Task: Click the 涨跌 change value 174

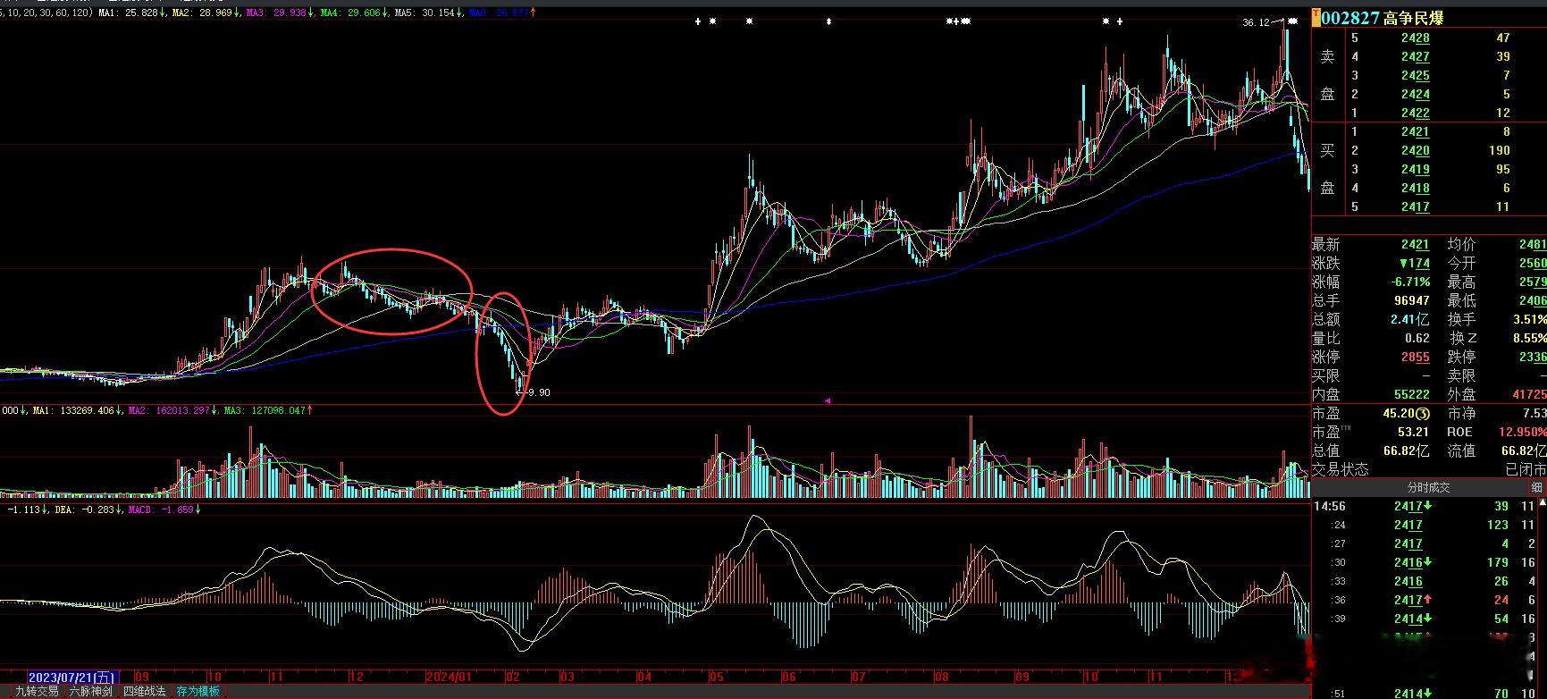Action: (x=1415, y=264)
